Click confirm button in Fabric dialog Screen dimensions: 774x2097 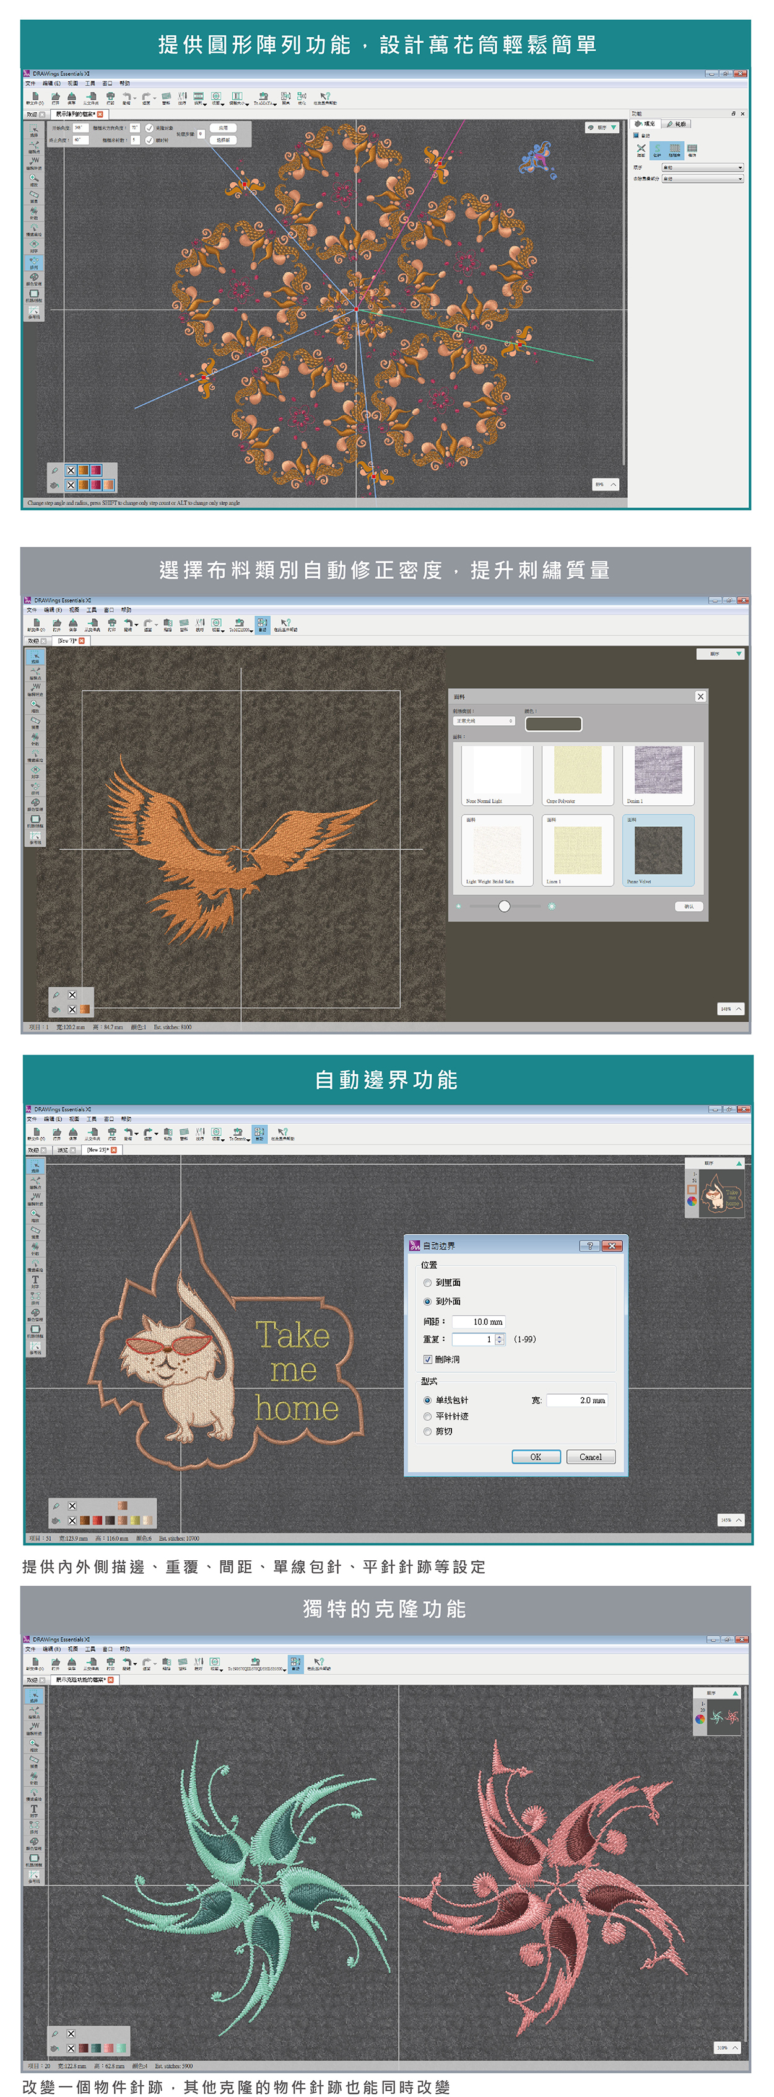689,907
